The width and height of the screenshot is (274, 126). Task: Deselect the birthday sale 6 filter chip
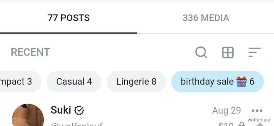click(217, 81)
